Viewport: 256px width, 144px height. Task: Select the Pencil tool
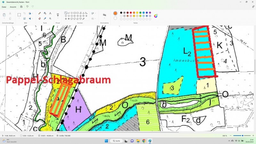[x=39, y=13]
